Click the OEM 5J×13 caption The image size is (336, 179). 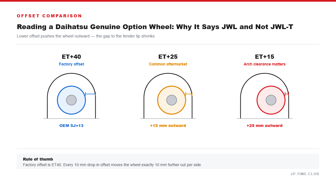71,126
